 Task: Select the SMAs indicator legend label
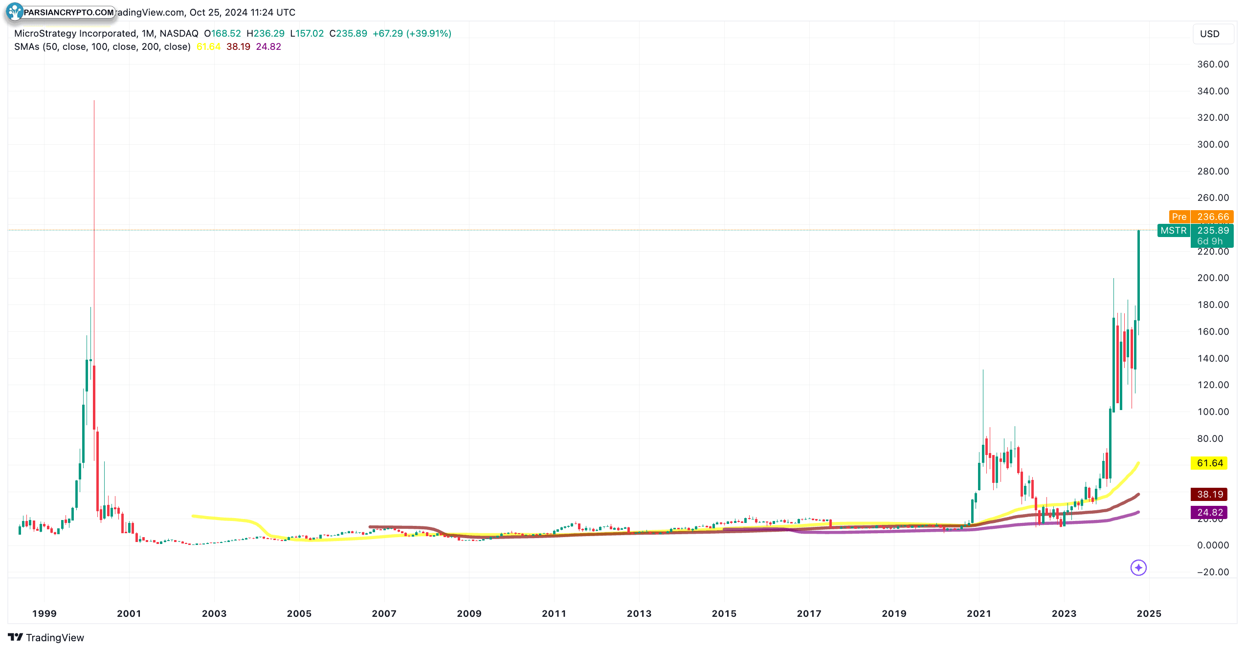(x=102, y=46)
